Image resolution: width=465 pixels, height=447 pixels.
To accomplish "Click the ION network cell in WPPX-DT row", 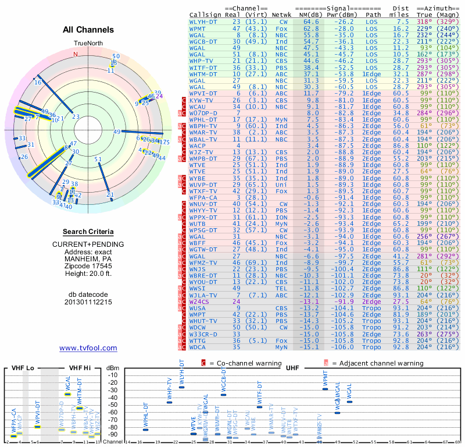I will [x=281, y=217].
